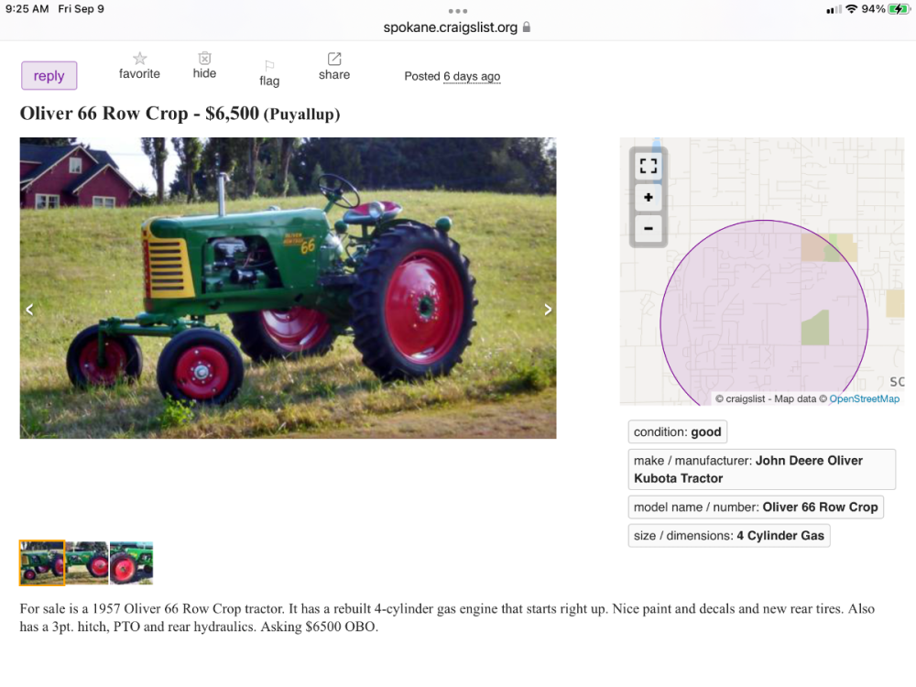Open the OpenStreetMap attribution link
The height and width of the screenshot is (687, 916).
point(864,398)
